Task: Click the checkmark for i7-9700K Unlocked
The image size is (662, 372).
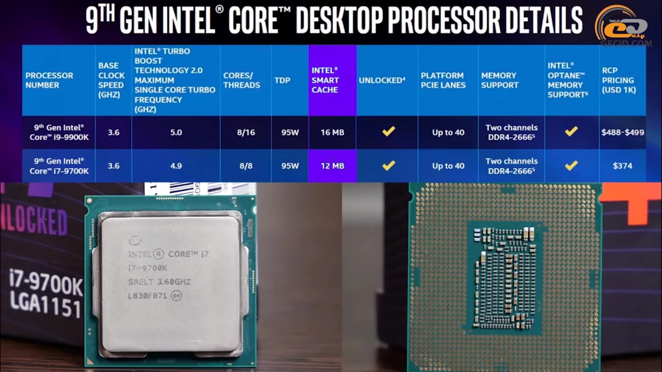Action: pyautogui.click(x=388, y=165)
